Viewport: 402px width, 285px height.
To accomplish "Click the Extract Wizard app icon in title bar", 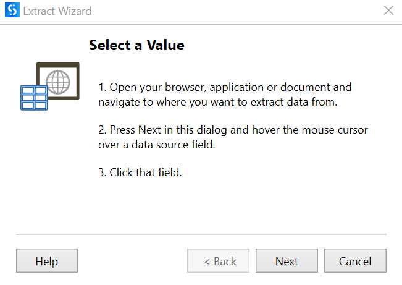I will (12, 11).
